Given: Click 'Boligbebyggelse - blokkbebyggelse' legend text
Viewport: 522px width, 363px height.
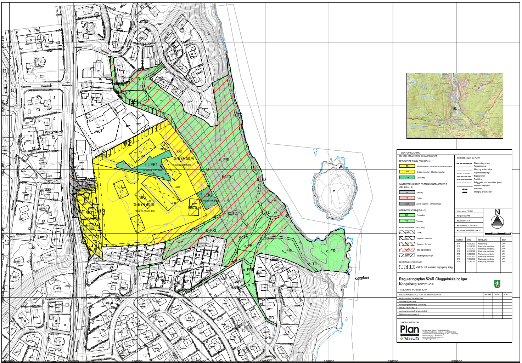Looking at the screenshot, I should (x=431, y=172).
